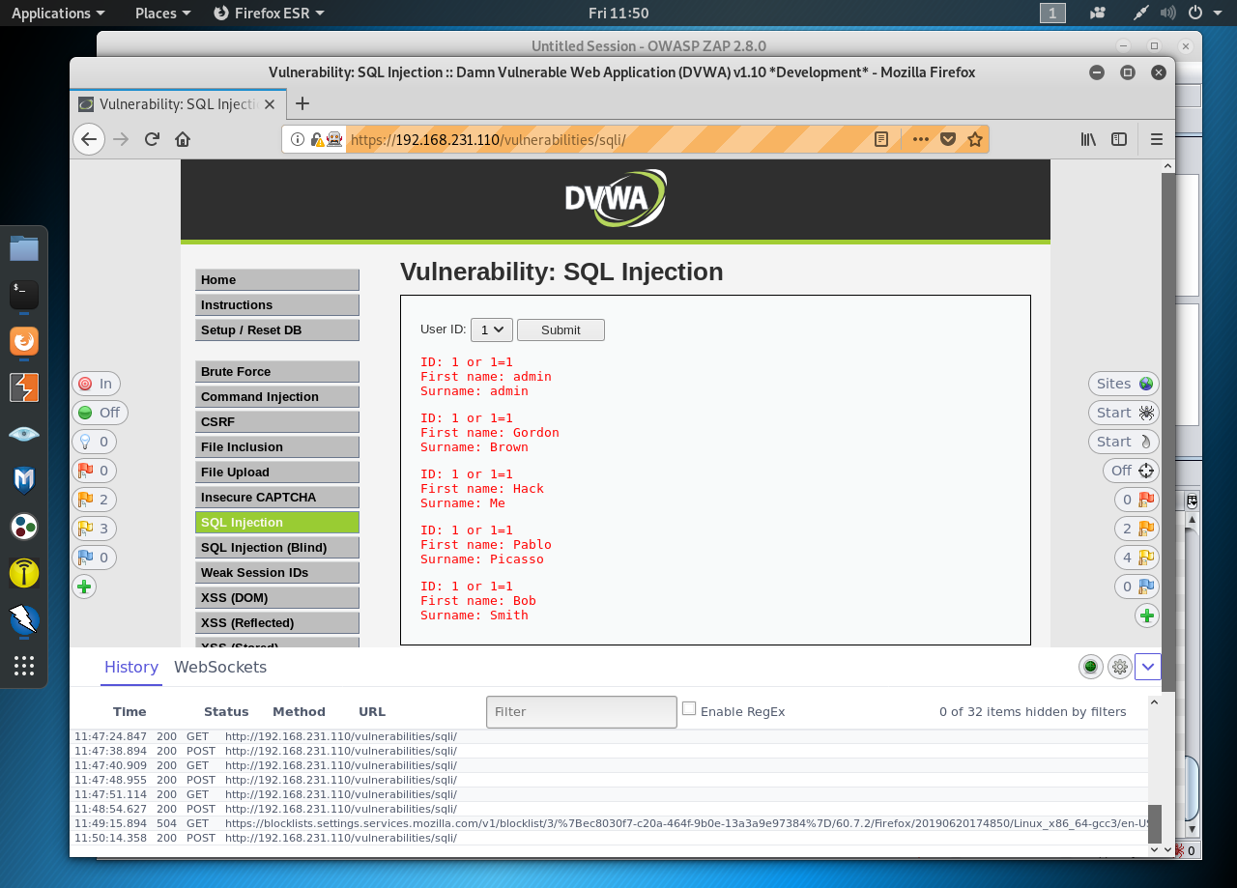
Task: Start the active scan from HUD
Action: click(x=1124, y=442)
